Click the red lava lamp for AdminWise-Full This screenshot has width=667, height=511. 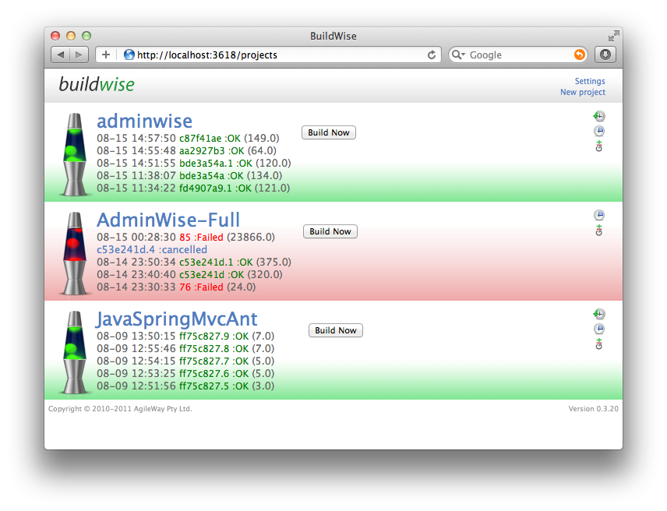click(75, 253)
